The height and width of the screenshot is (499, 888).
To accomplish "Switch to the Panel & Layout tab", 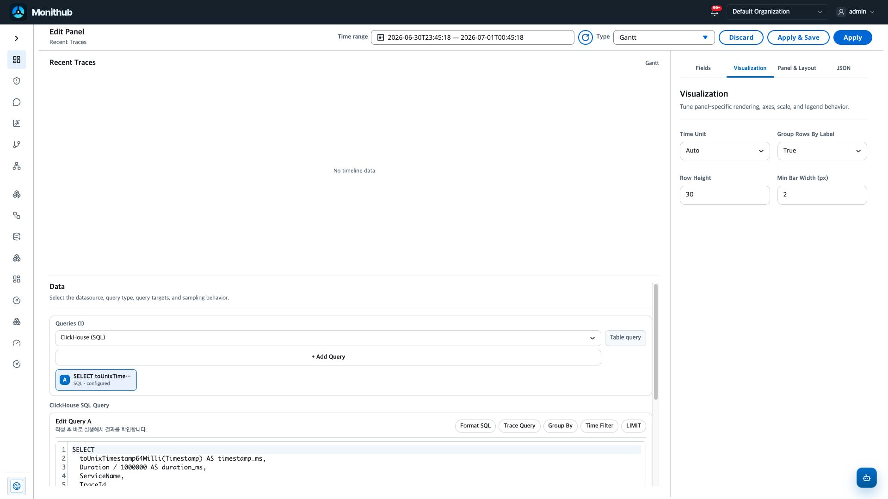I will [x=796, y=68].
